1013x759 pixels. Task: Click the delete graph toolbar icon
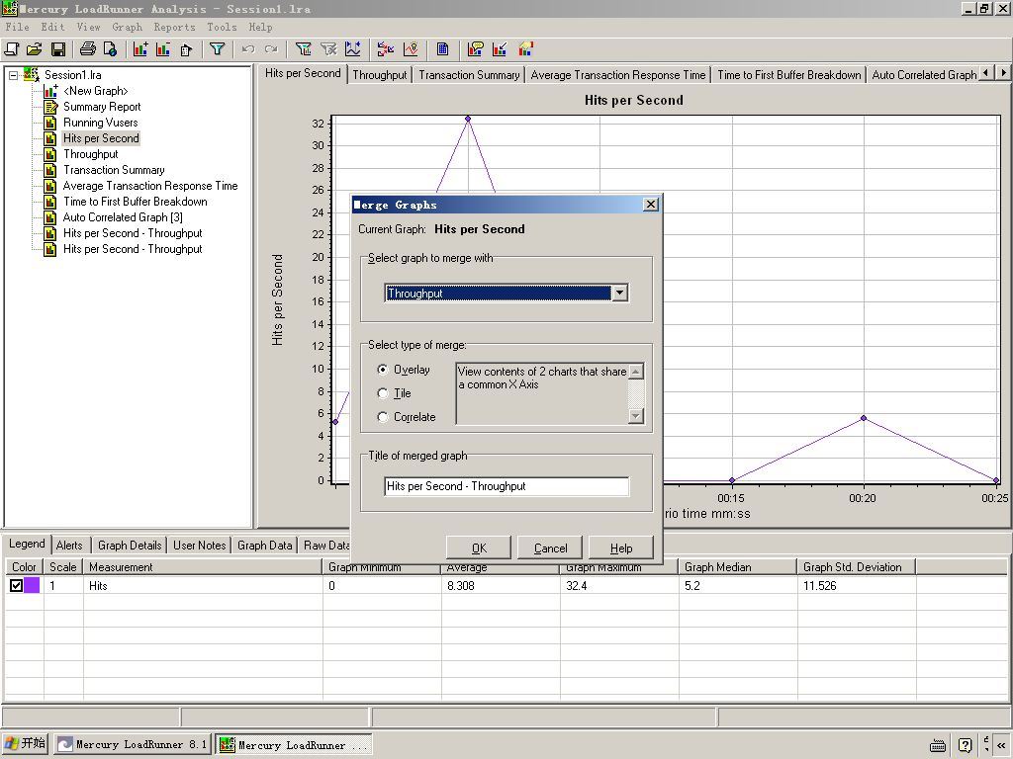tap(163, 49)
